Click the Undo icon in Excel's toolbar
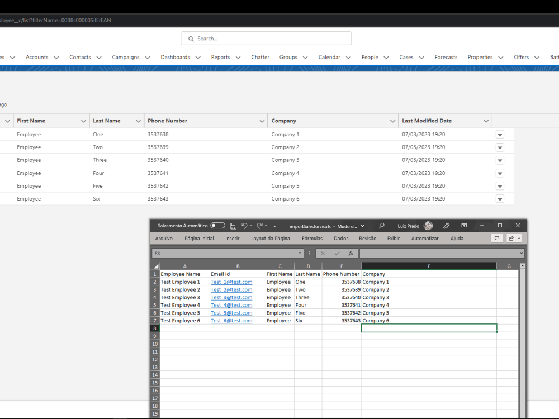This screenshot has height=419, width=559. point(245,226)
